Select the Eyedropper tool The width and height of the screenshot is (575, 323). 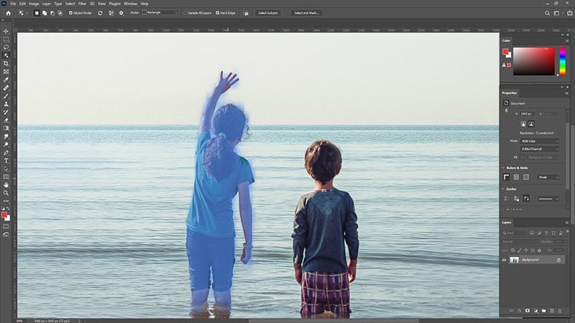tap(6, 79)
